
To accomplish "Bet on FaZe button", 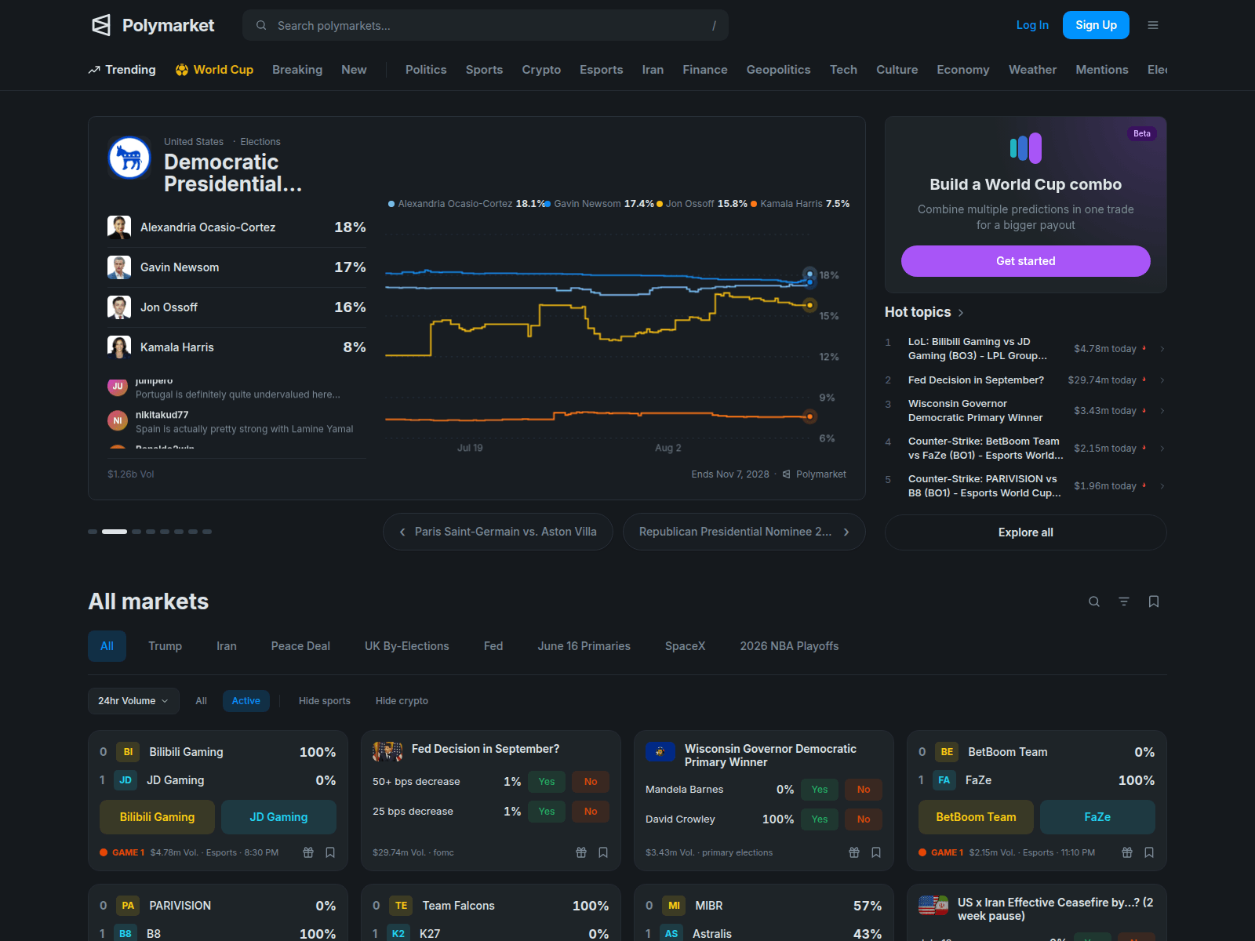I will click(x=1097, y=817).
